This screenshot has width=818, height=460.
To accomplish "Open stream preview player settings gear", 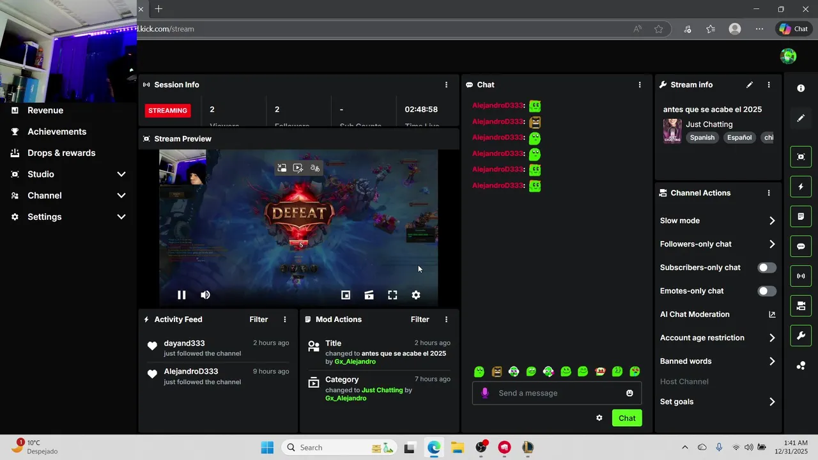I will pyautogui.click(x=416, y=295).
